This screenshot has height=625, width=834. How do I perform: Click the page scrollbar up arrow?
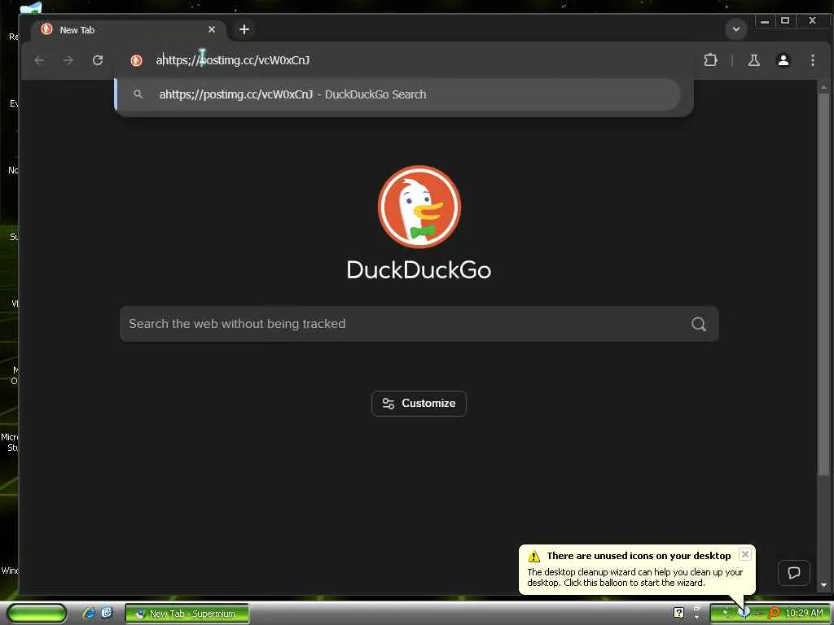coord(824,86)
